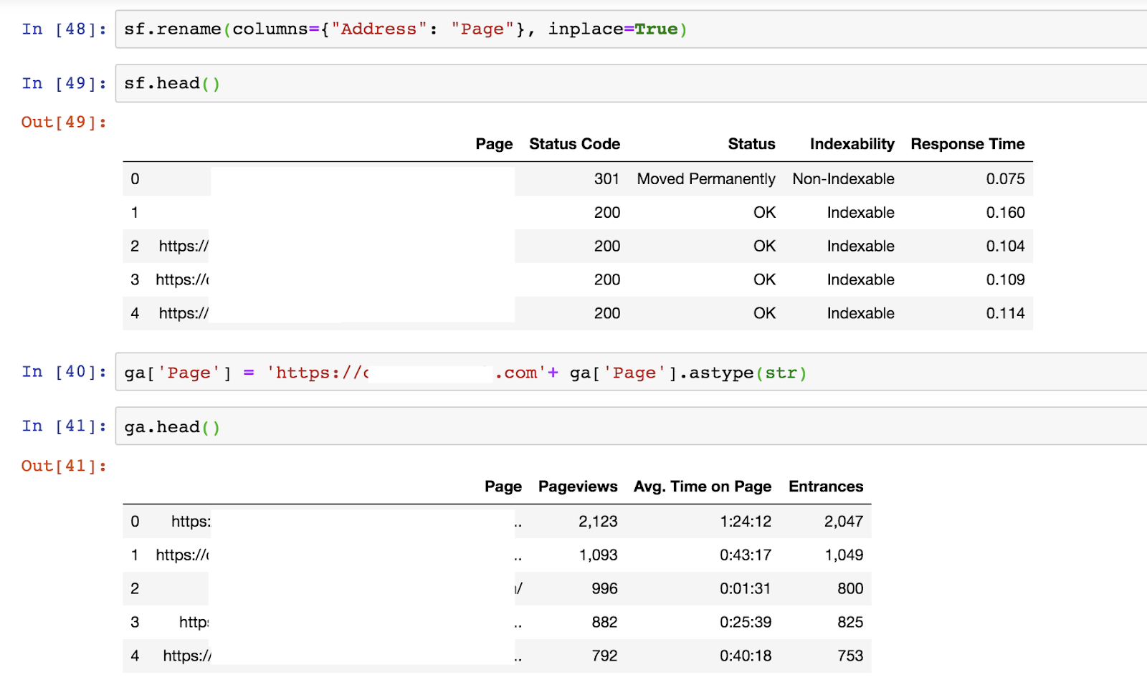Click the 2,123 pageviews cell
Image resolution: width=1147 pixels, height=685 pixels.
pyautogui.click(x=598, y=522)
